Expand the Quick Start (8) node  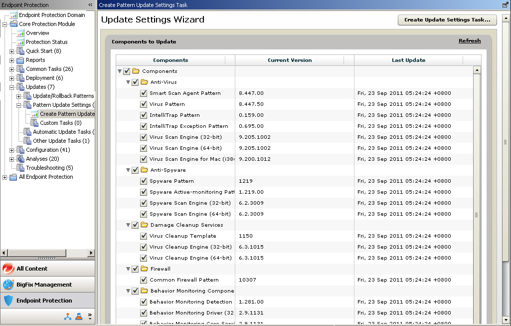pyautogui.click(x=12, y=51)
